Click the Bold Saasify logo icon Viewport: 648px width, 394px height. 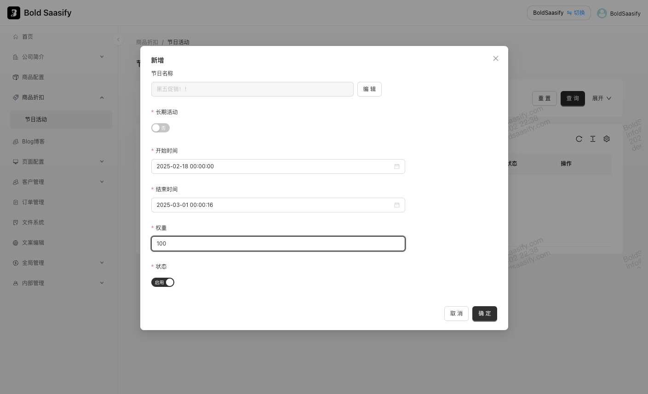[x=14, y=13]
